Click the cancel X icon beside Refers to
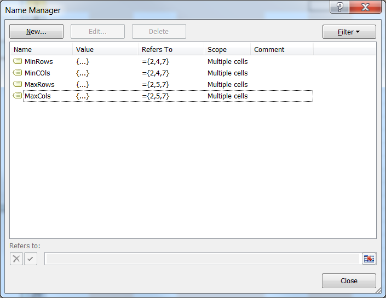The width and height of the screenshot is (386, 298). click(x=16, y=259)
